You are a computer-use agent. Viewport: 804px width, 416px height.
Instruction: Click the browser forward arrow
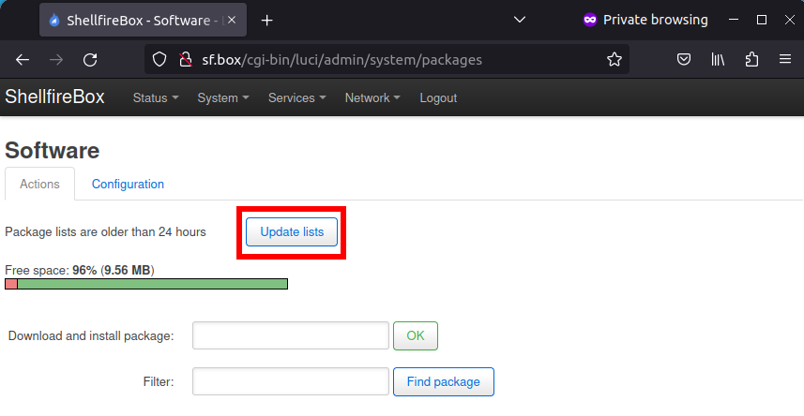[56, 60]
